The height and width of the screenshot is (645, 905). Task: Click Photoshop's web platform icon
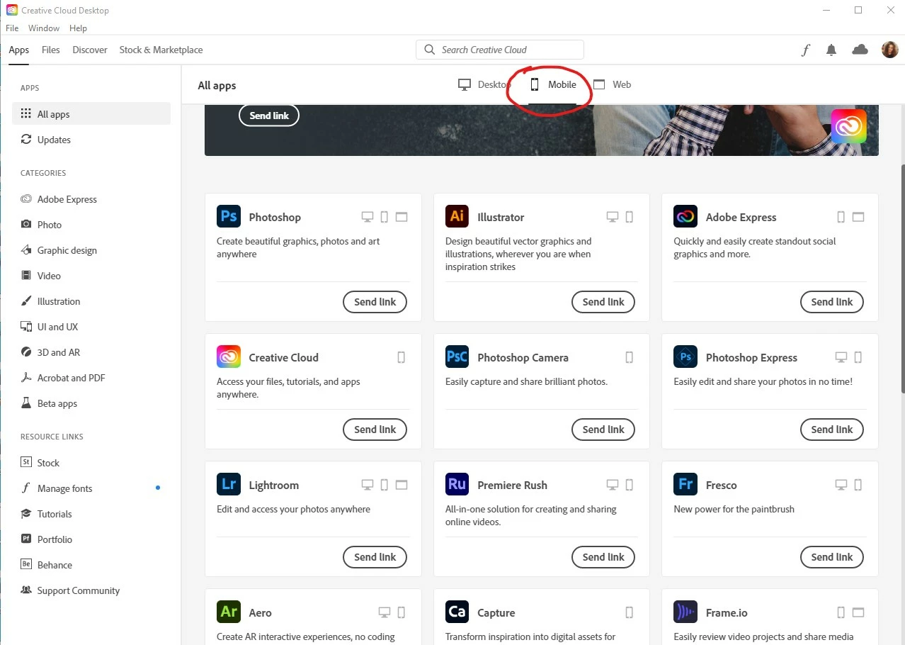tap(402, 217)
